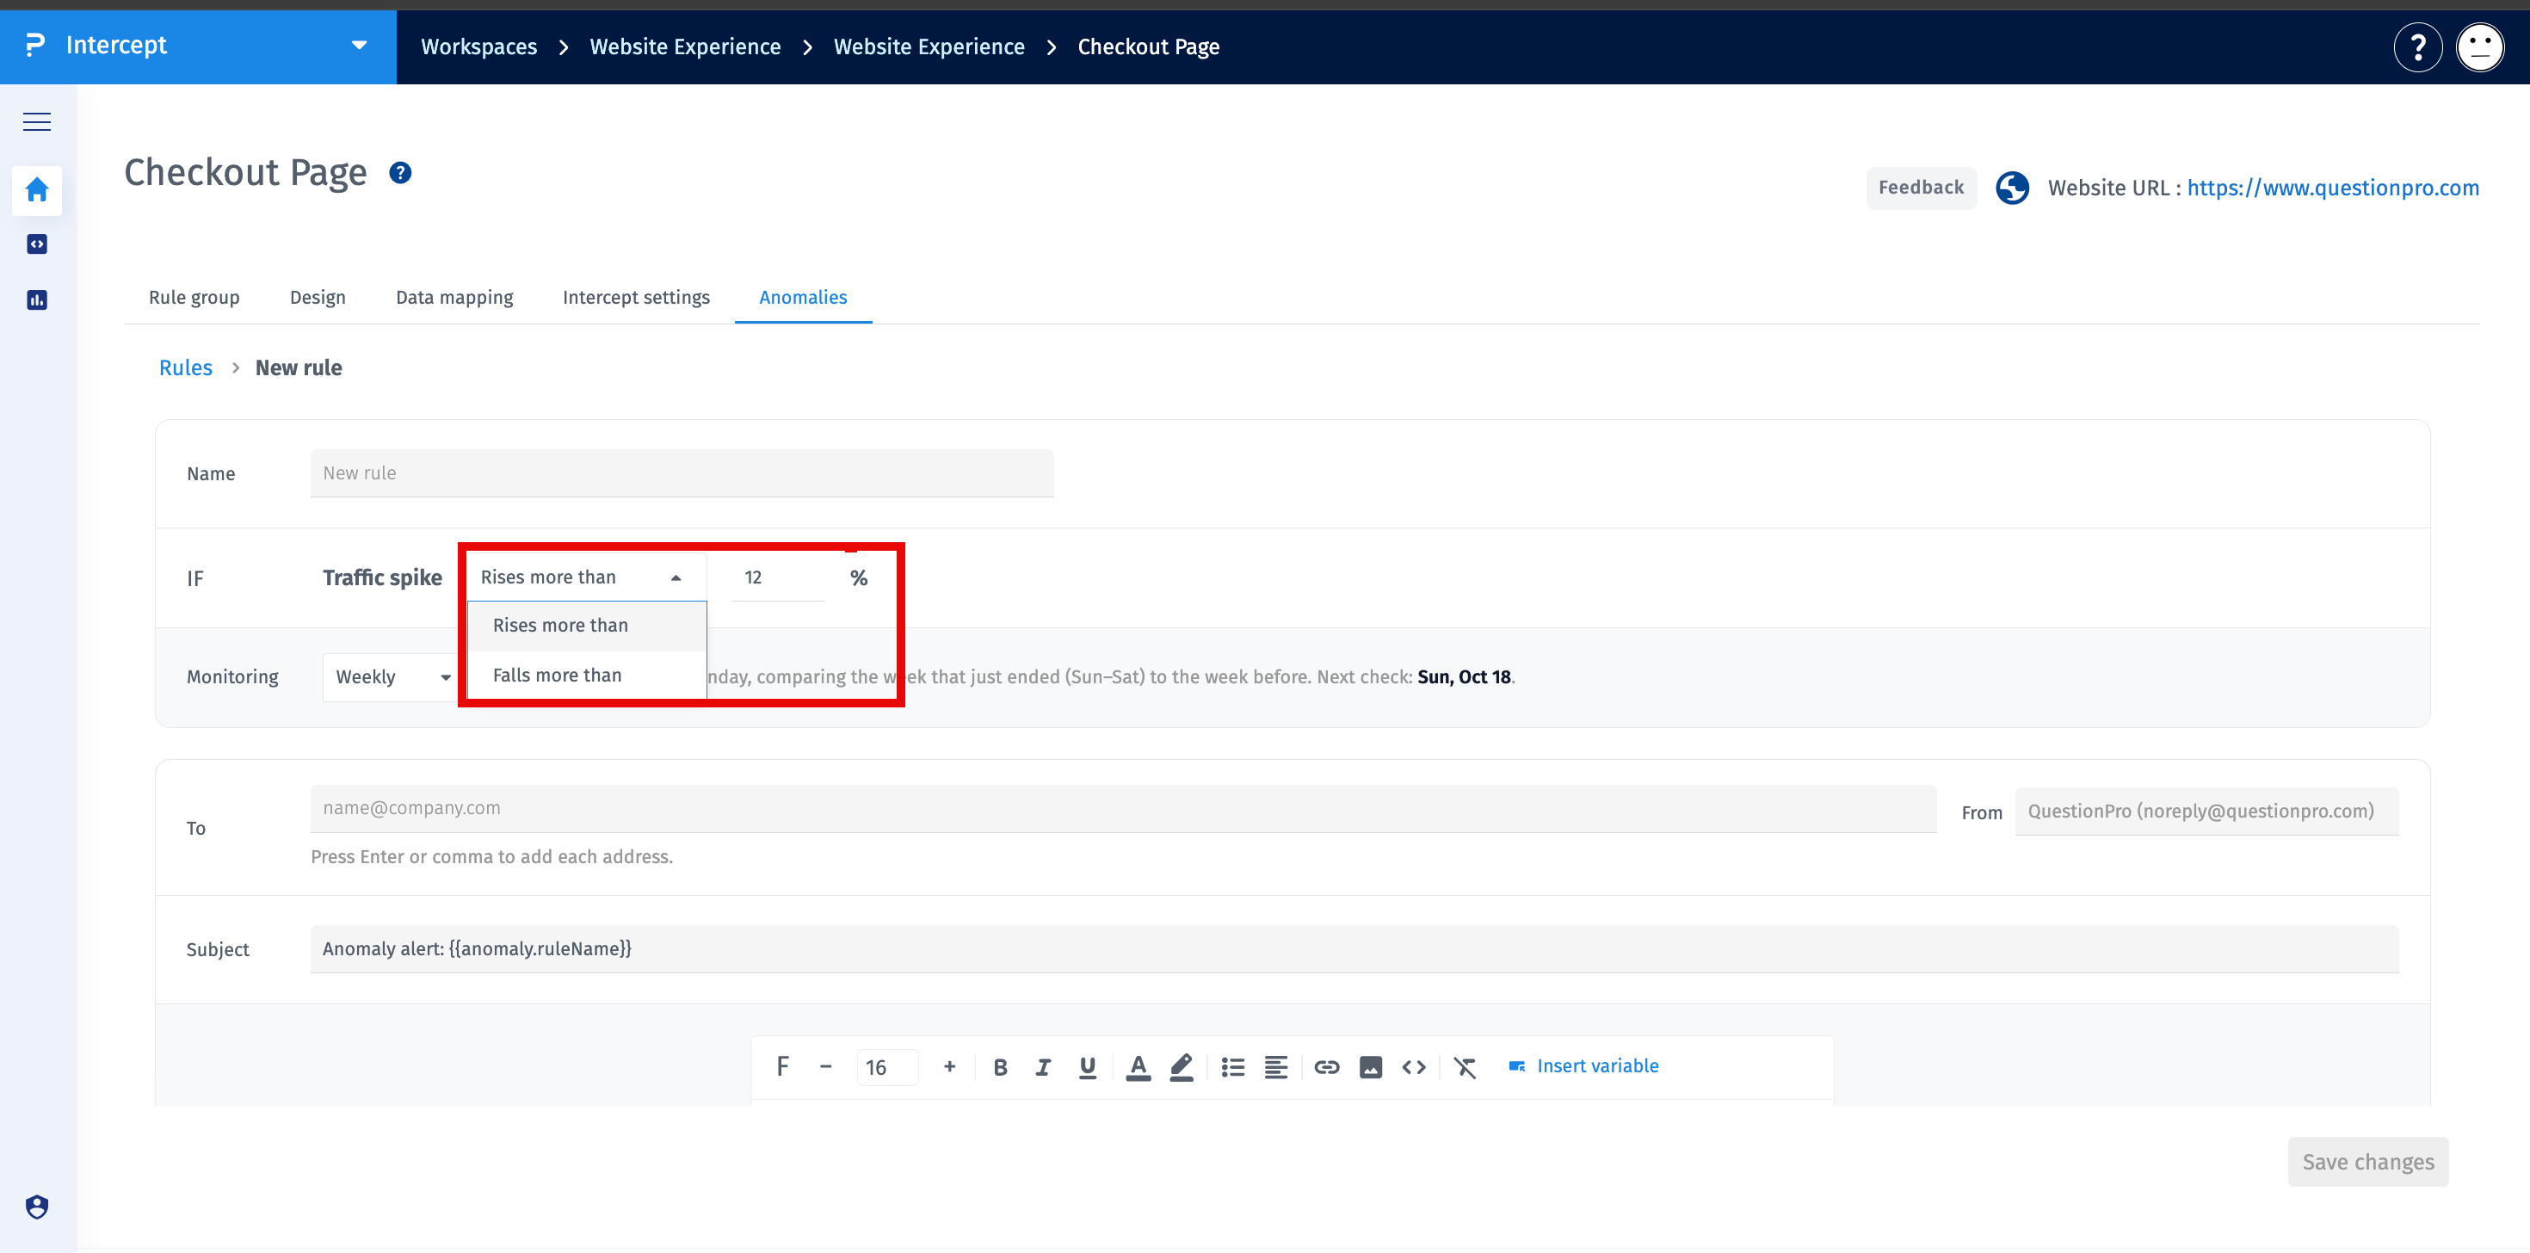Click the font size 16 field
Viewport: 2530px width, 1253px height.
887,1067
